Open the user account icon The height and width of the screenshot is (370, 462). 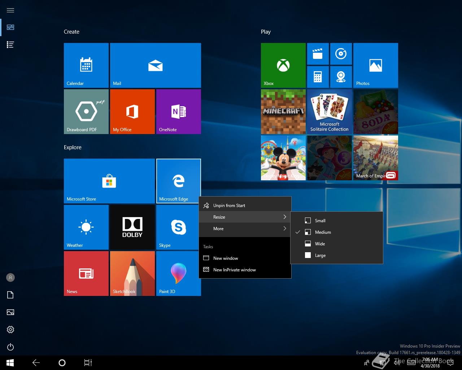(x=10, y=277)
